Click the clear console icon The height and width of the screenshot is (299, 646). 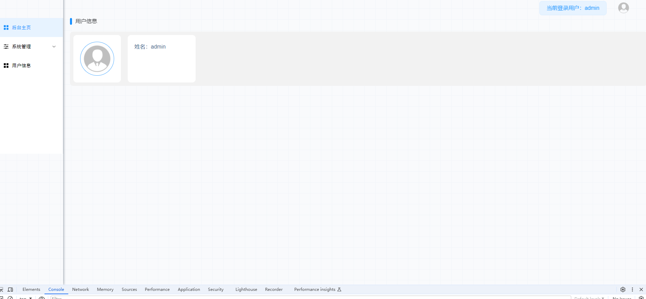point(11,298)
